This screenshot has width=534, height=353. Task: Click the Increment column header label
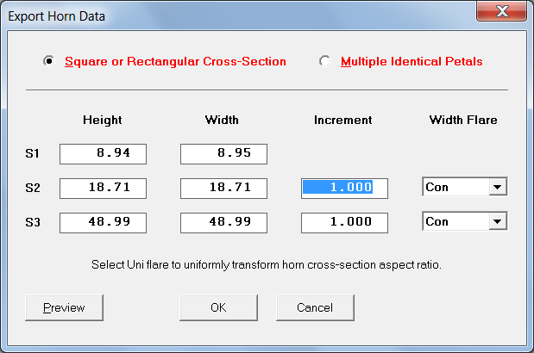coord(343,120)
